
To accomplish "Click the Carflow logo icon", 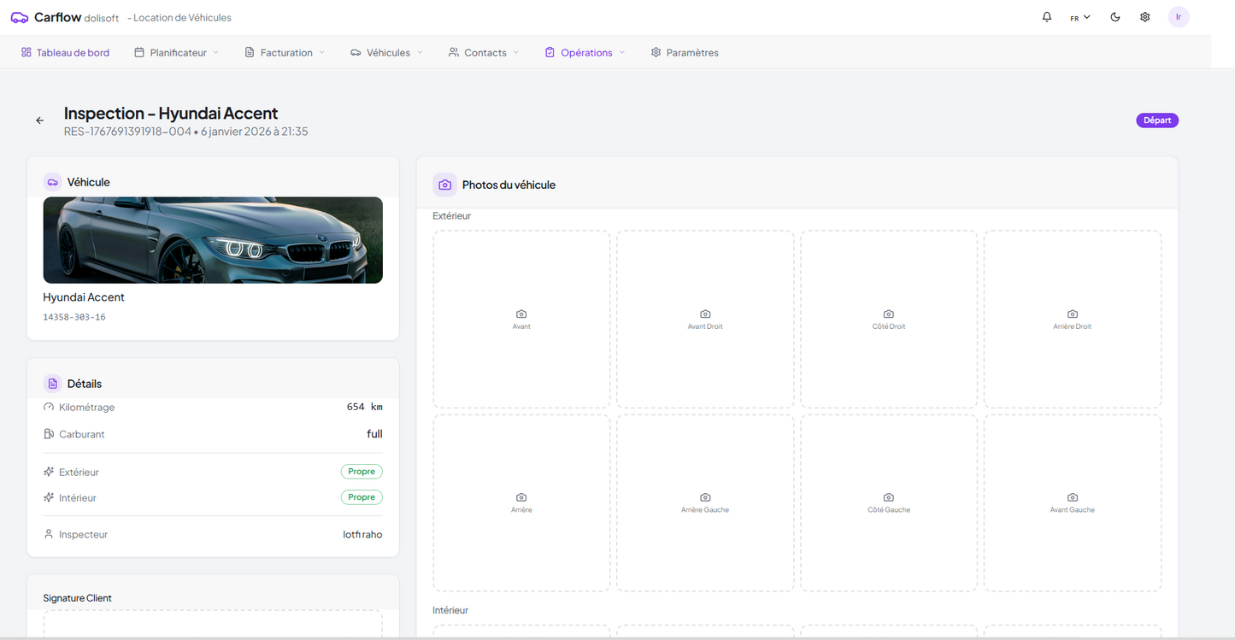I will [20, 17].
